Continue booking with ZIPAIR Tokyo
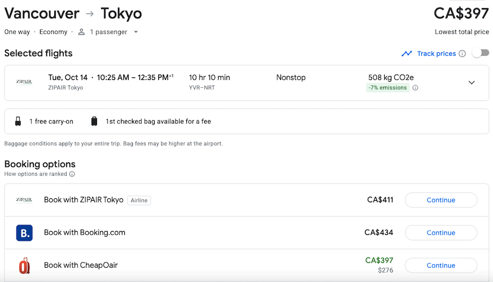The image size is (493, 282). point(441,200)
